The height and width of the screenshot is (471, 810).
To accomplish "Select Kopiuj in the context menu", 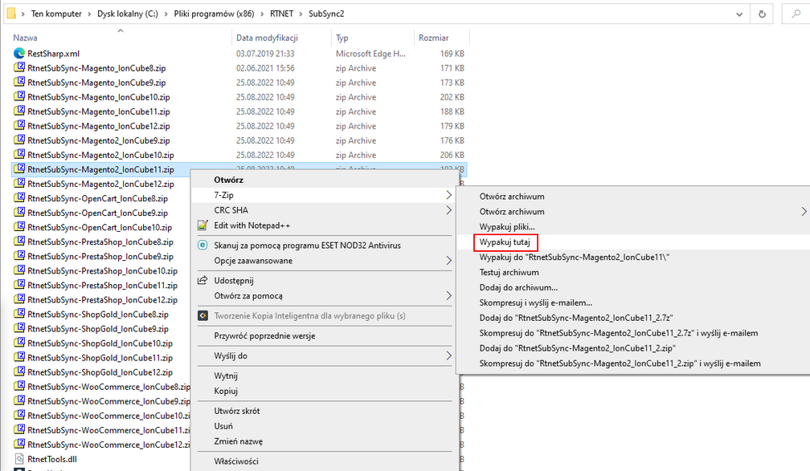I will click(226, 391).
